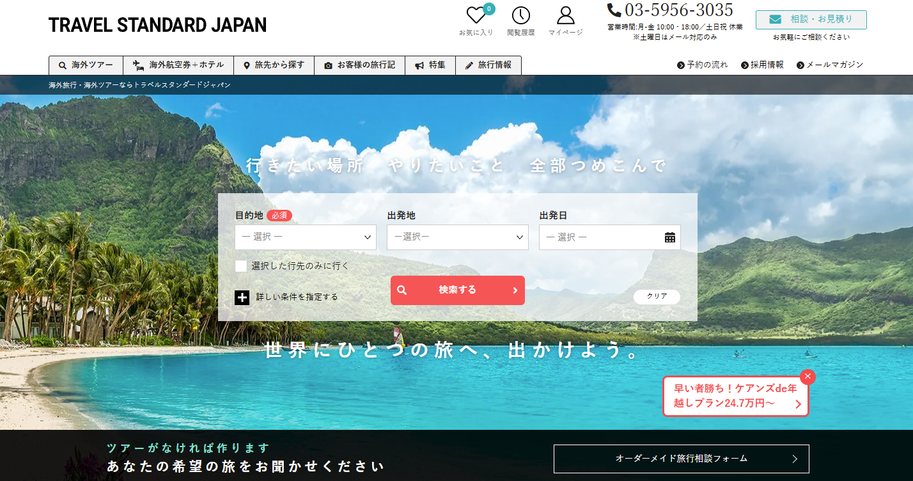The image size is (913, 481).
Task: Click the クリア clear button
Action: 657,297
